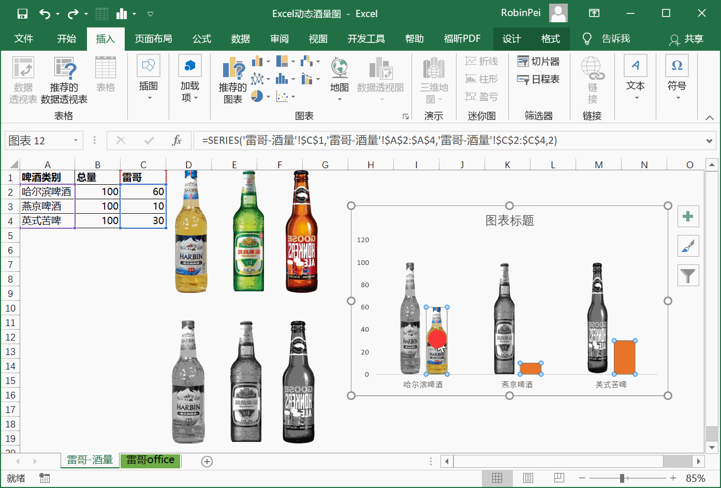Open recommended charts 推荐的图表
This screenshot has width=721, height=488.
[233, 80]
